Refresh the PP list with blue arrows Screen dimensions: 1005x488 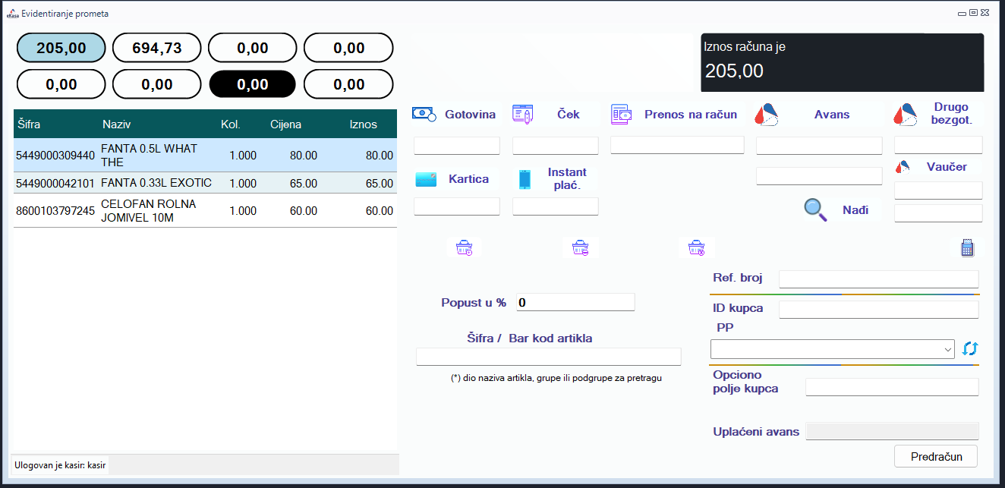pos(970,348)
